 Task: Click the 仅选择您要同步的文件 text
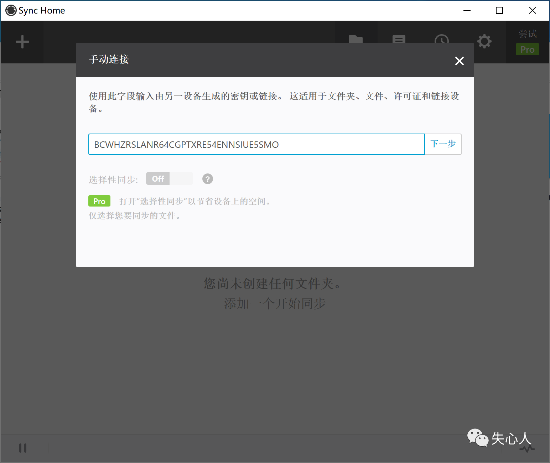tap(135, 216)
